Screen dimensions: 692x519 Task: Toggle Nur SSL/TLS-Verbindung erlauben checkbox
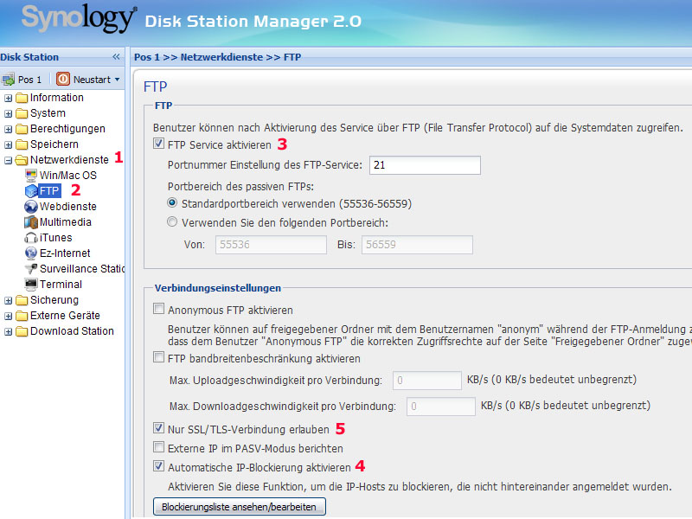(158, 427)
